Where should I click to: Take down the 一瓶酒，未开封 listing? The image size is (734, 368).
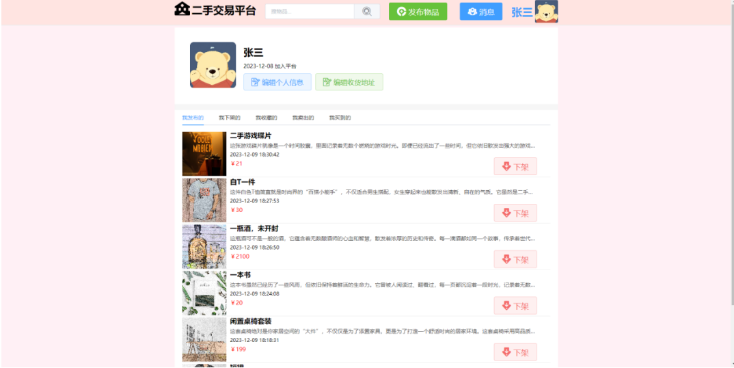[515, 259]
